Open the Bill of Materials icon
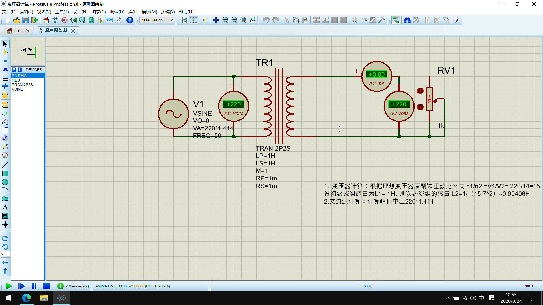Image resolution: width=543 pixels, height=305 pixels. (x=100, y=20)
